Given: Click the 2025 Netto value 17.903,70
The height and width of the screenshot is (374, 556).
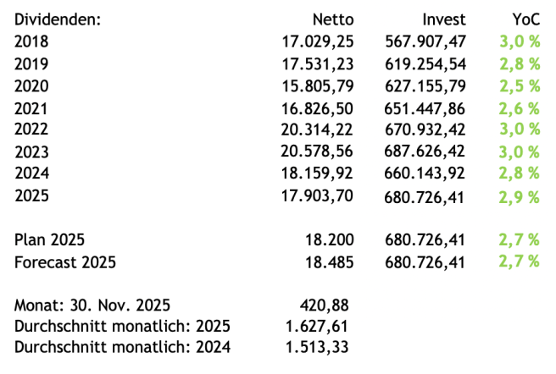Looking at the screenshot, I should coord(318,196).
